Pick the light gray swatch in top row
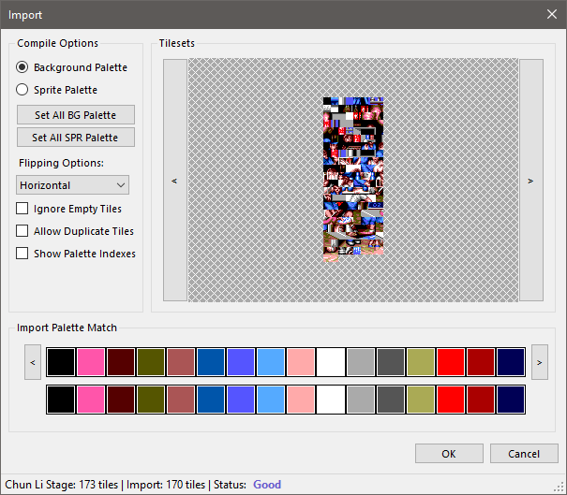 (361, 362)
